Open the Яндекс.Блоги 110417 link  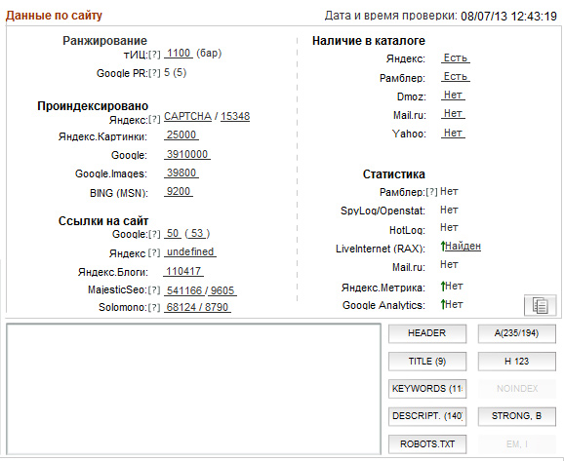click(183, 271)
